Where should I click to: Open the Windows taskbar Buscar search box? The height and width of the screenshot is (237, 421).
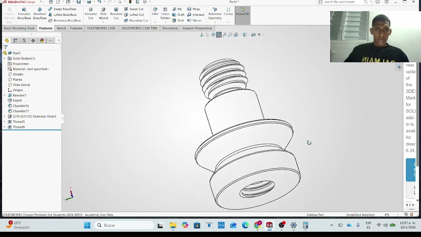(124, 225)
